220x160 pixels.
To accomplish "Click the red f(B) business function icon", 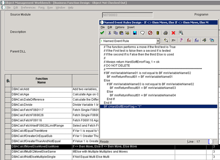I will click(x=189, y=40).
